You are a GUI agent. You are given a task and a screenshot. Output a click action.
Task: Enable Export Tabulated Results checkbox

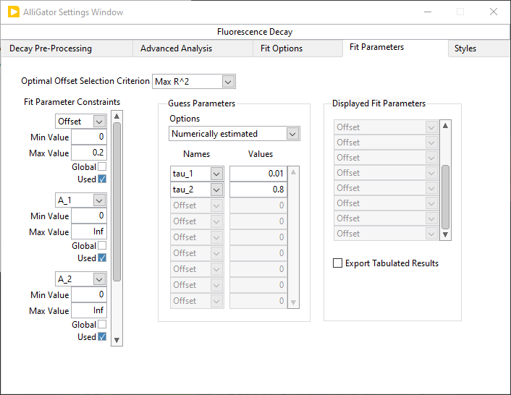(337, 263)
